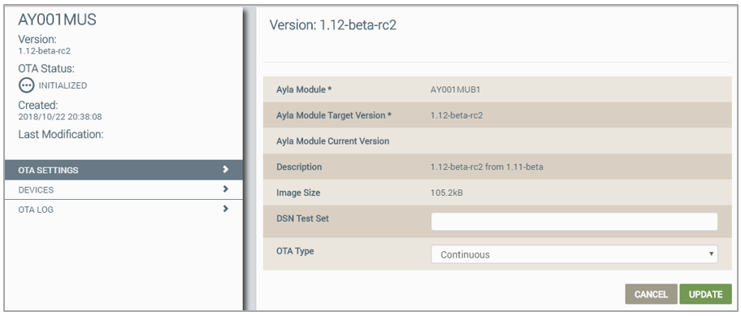Select the OTA Status label

(x=46, y=69)
